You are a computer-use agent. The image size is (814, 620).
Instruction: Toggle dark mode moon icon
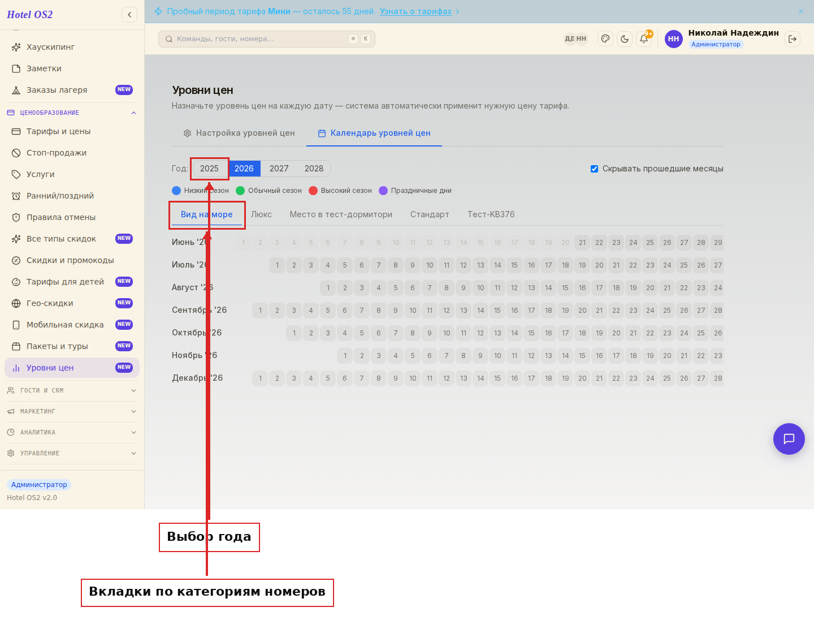[x=625, y=39]
